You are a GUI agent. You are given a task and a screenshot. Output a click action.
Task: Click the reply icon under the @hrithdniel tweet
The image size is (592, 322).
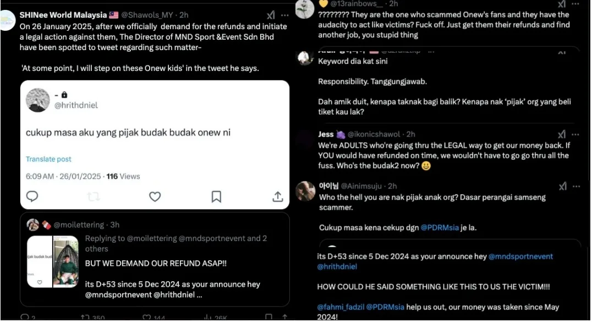tap(32, 197)
